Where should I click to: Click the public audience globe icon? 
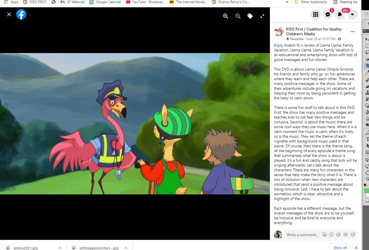pos(340,39)
